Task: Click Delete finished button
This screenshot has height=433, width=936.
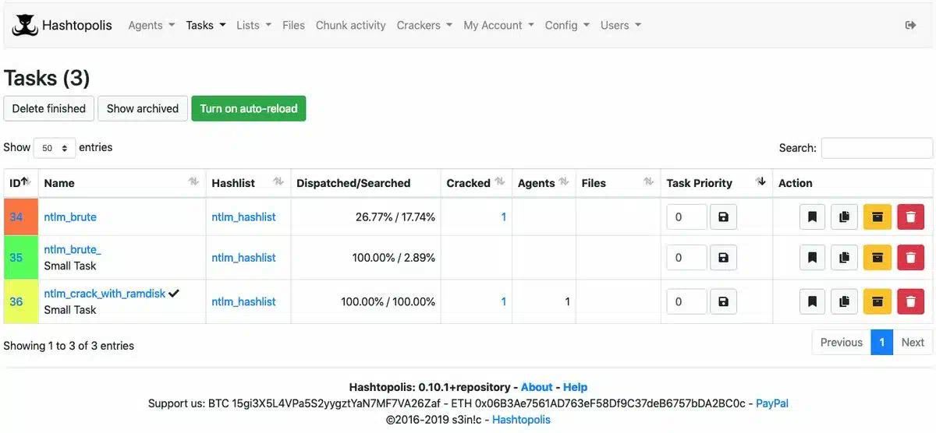Action: tap(49, 108)
